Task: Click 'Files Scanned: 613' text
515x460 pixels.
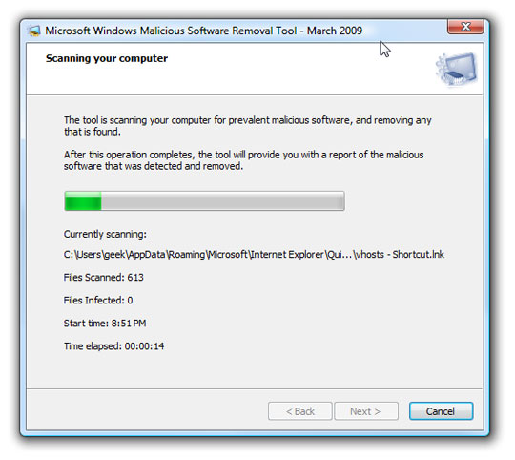Action: tap(103, 278)
